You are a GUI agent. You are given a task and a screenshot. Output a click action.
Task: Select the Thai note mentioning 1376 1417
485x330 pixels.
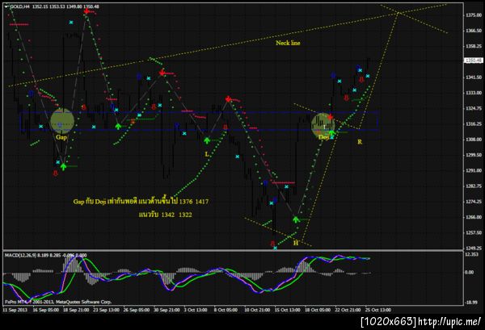pos(141,201)
